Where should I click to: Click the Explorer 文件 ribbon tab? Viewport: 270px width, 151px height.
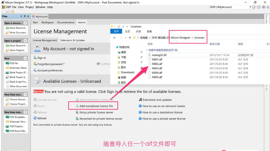116,31
